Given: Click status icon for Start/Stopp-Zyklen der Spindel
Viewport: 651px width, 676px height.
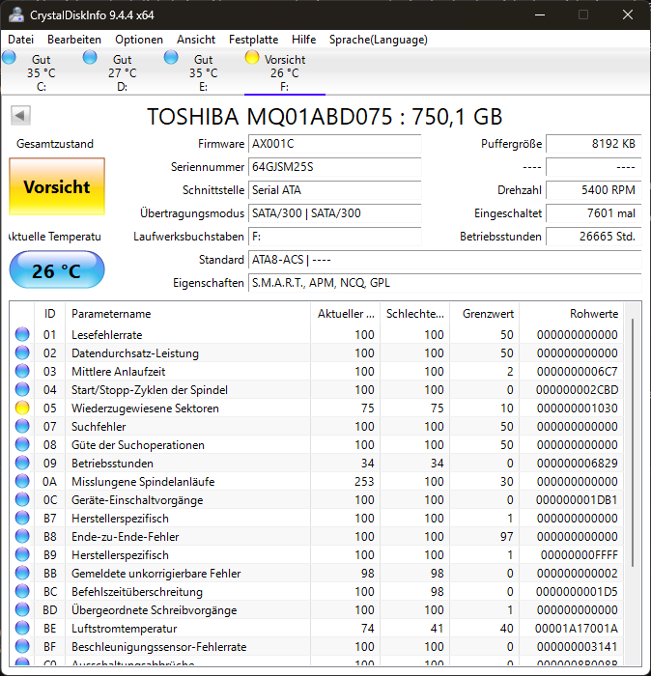Looking at the screenshot, I should (22, 390).
